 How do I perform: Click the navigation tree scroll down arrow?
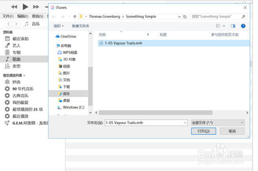pos(90,113)
